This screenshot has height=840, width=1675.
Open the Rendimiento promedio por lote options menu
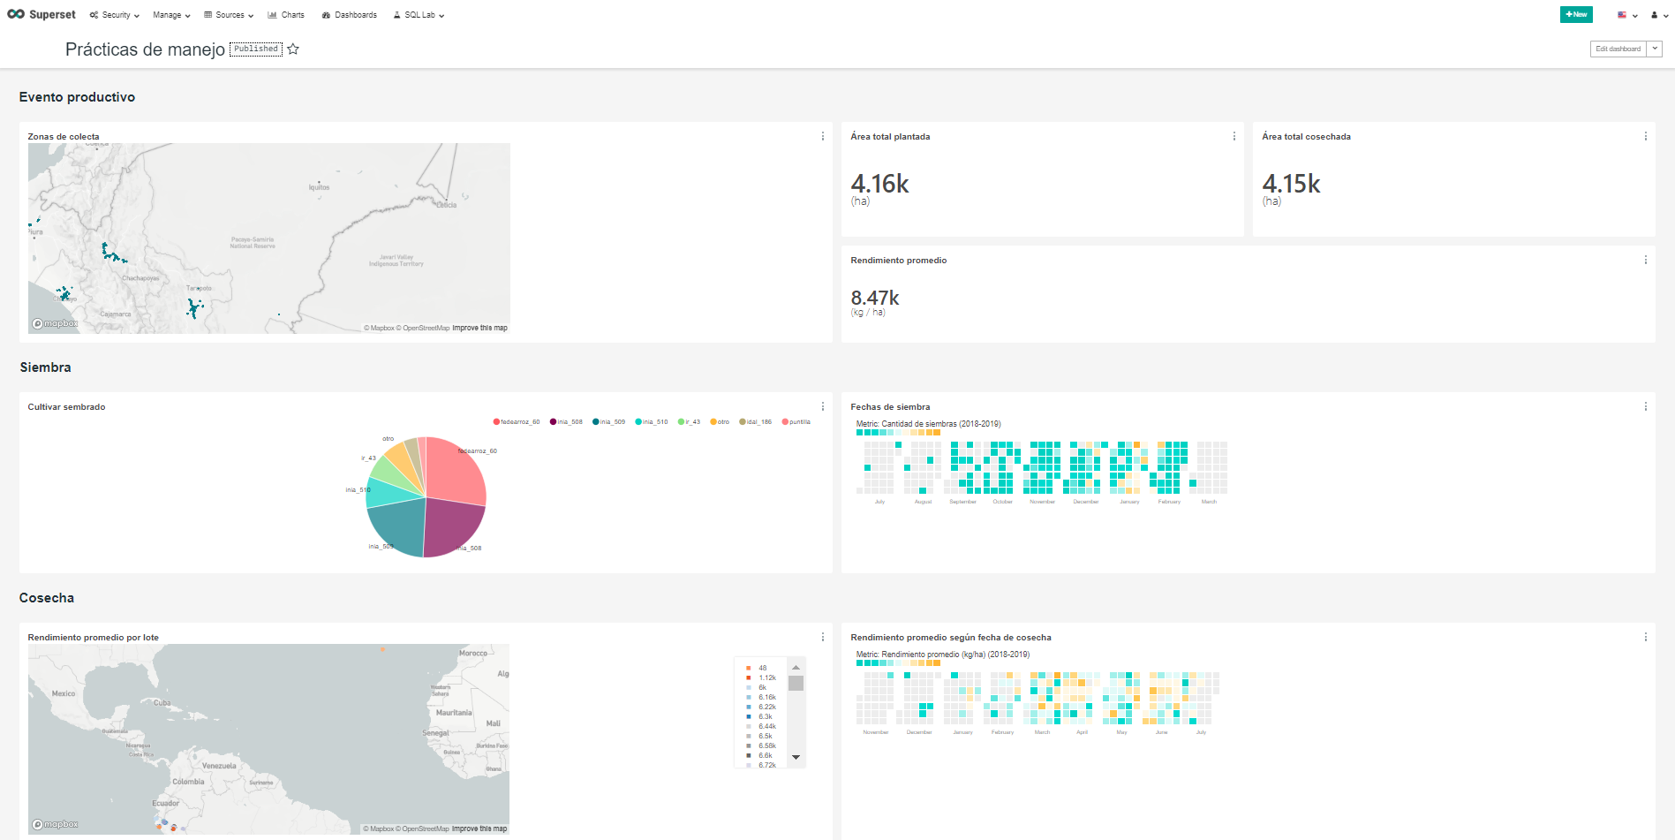823,637
